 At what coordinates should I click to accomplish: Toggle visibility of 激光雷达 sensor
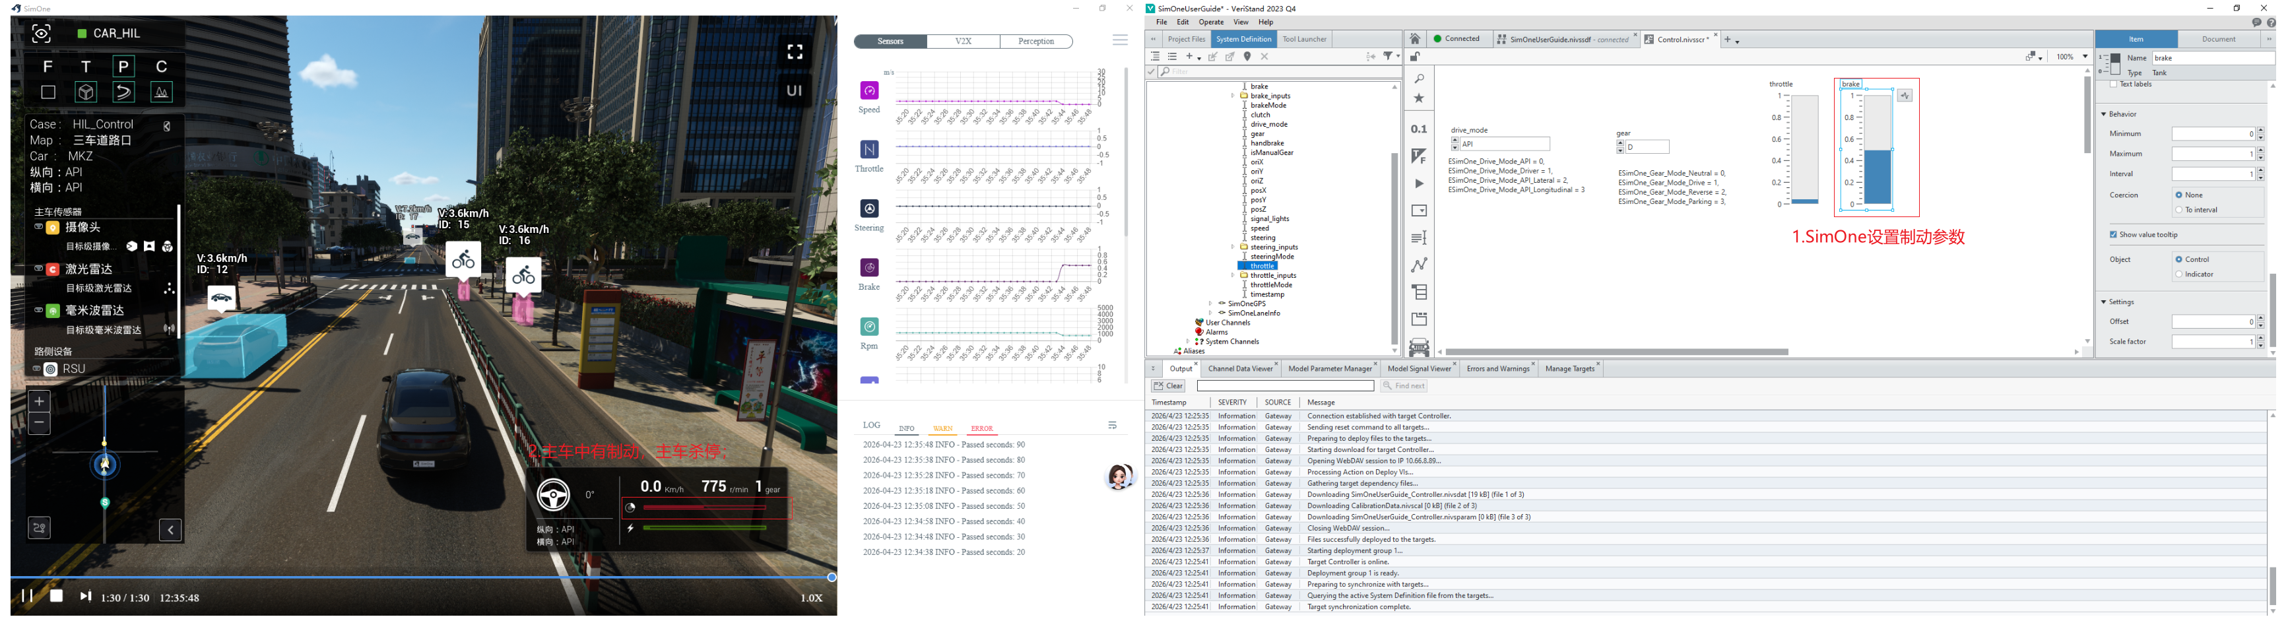tap(38, 269)
